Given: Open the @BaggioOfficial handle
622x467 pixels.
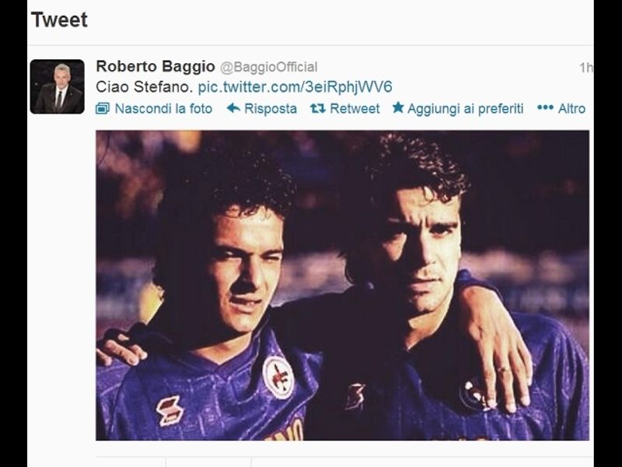Looking at the screenshot, I should (x=268, y=67).
